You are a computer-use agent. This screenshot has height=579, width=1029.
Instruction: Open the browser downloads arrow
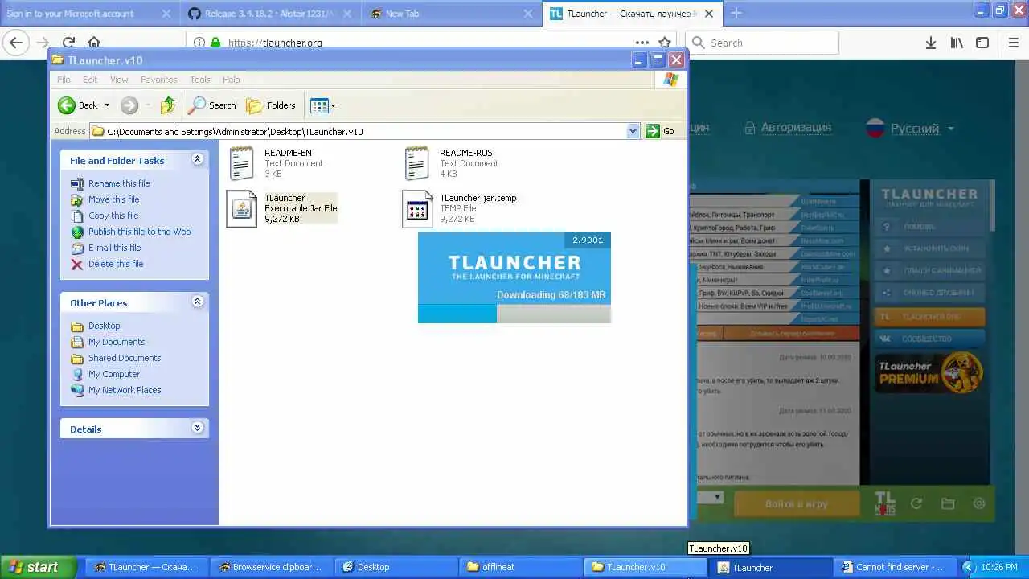930,43
